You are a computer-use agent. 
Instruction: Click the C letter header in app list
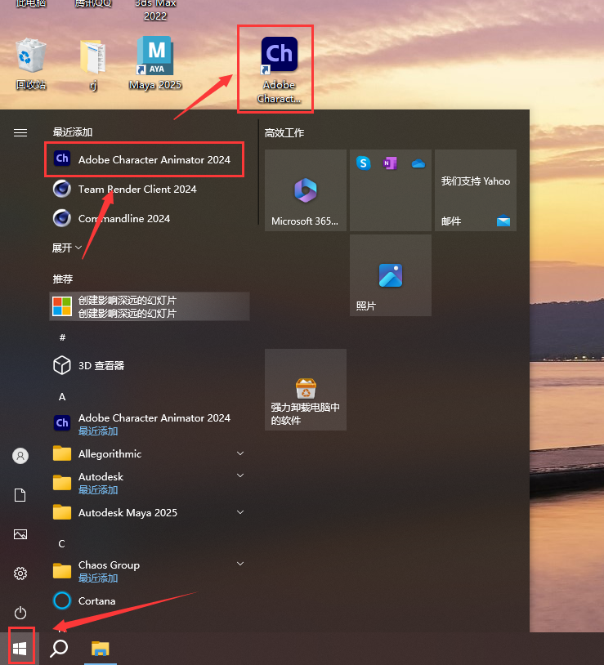coord(62,544)
